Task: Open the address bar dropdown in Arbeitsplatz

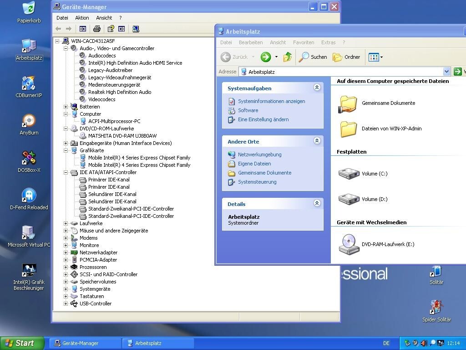Action: pos(446,72)
